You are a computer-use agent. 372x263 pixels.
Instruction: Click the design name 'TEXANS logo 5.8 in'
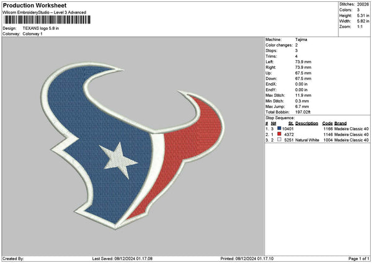point(41,29)
